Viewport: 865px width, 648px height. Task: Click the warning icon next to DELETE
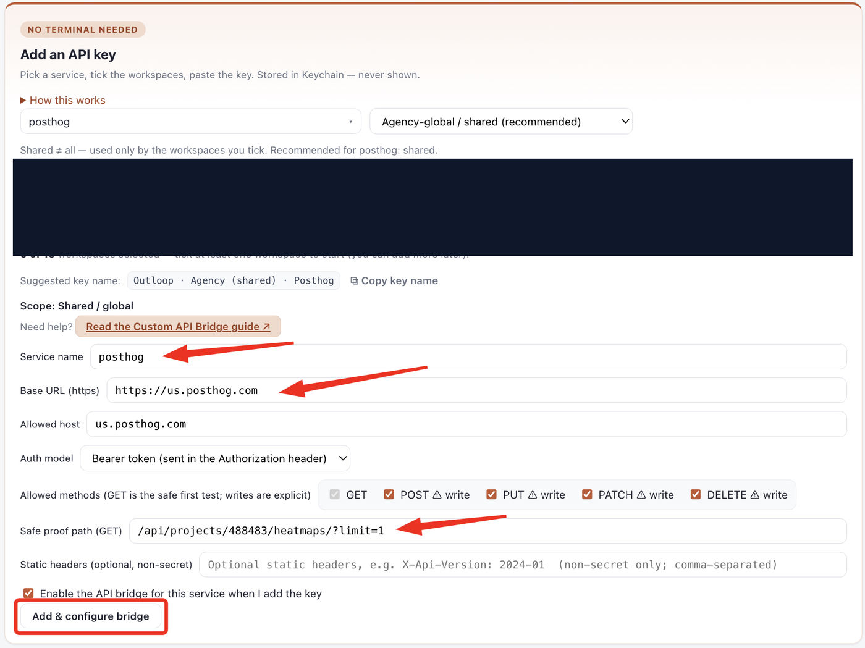point(754,495)
